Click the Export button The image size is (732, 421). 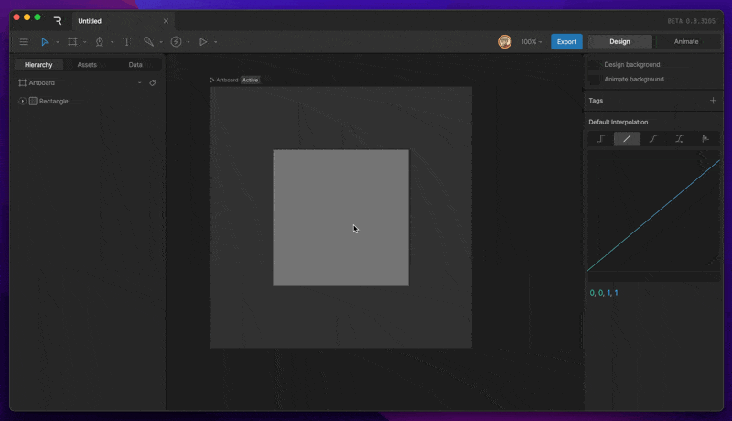click(566, 41)
